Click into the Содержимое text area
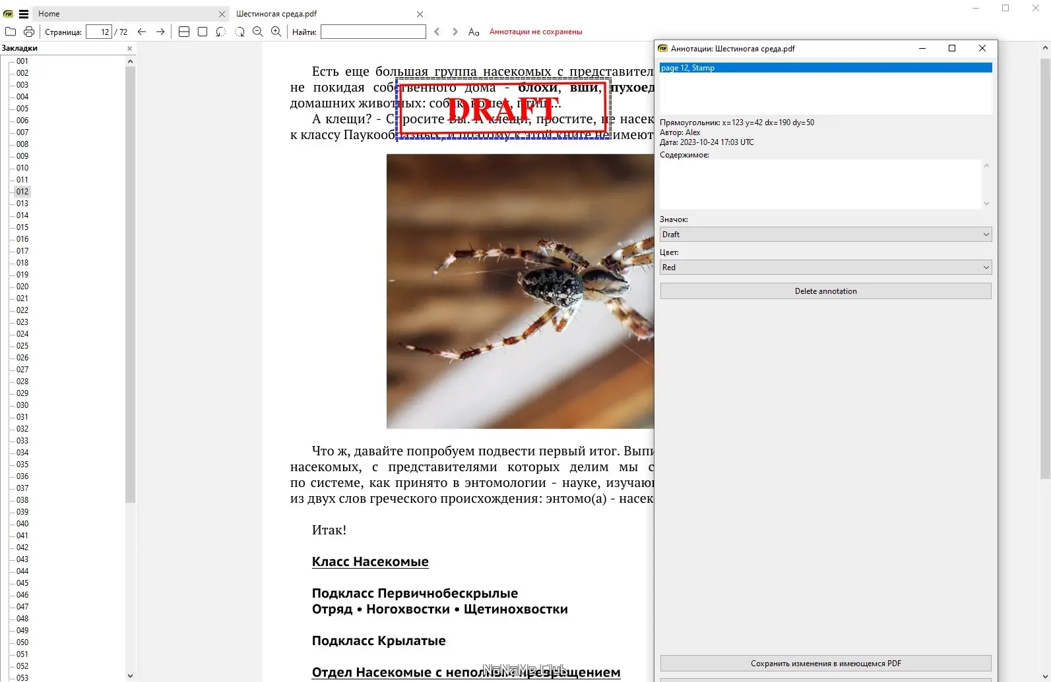Image resolution: width=1051 pixels, height=682 pixels. (x=821, y=185)
